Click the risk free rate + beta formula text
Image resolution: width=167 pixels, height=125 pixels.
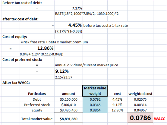(x=54, y=42)
